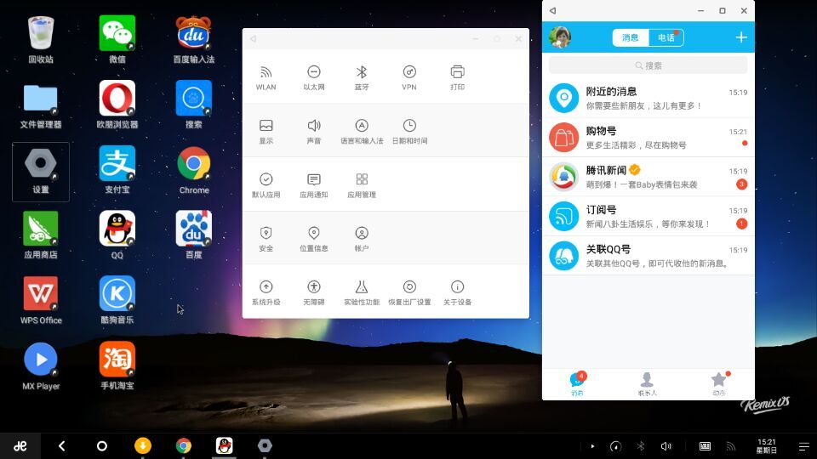Open System upgrade (系统升级)
The height and width of the screenshot is (459, 817).
click(x=266, y=293)
